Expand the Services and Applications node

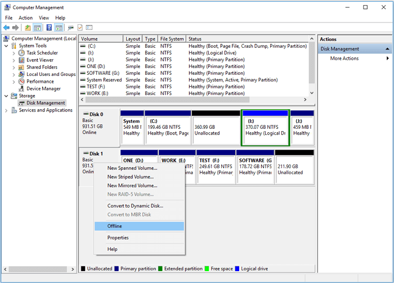(x=6, y=110)
